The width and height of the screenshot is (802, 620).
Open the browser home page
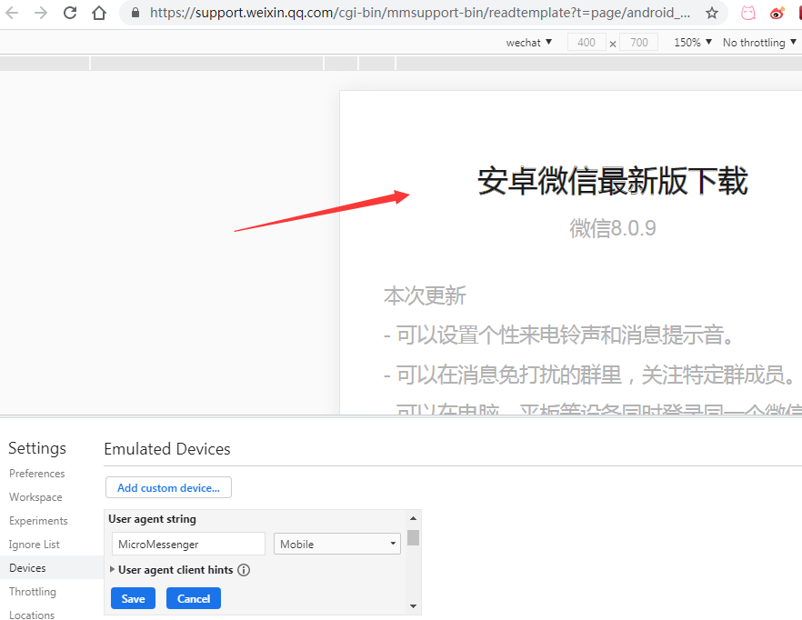point(99,13)
